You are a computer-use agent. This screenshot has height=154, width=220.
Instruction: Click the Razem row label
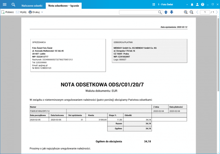tap(119, 124)
